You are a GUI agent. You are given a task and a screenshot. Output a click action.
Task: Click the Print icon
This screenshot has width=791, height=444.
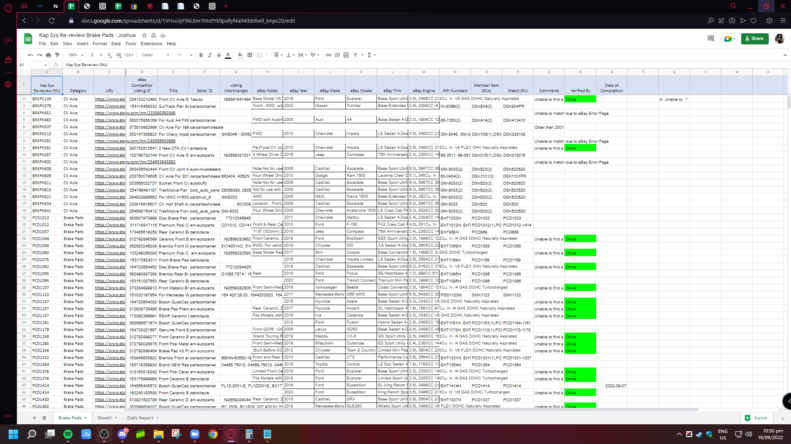click(x=49, y=55)
